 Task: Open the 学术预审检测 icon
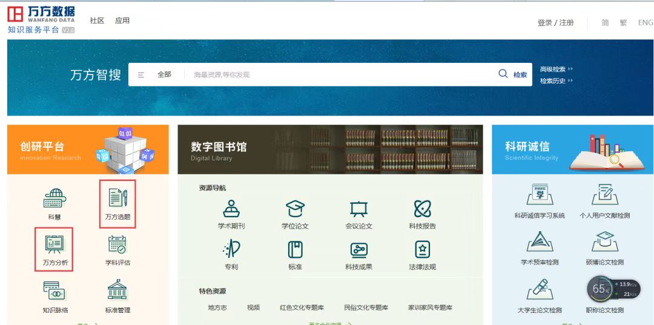click(540, 241)
